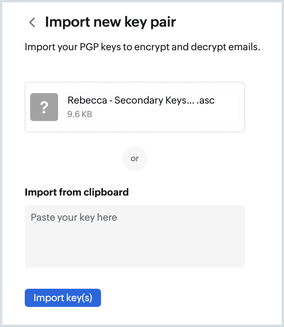Click the question mark on the key file preview
The width and height of the screenshot is (284, 327).
pyautogui.click(x=44, y=107)
